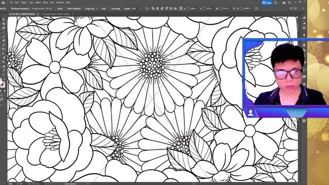Open the Effect menu
Screen dimensions: 329x185
(x=45, y=3)
